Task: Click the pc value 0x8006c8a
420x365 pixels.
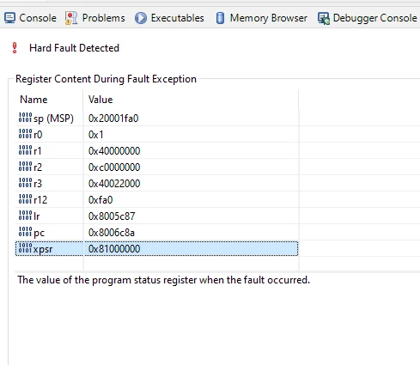Action: (x=112, y=233)
